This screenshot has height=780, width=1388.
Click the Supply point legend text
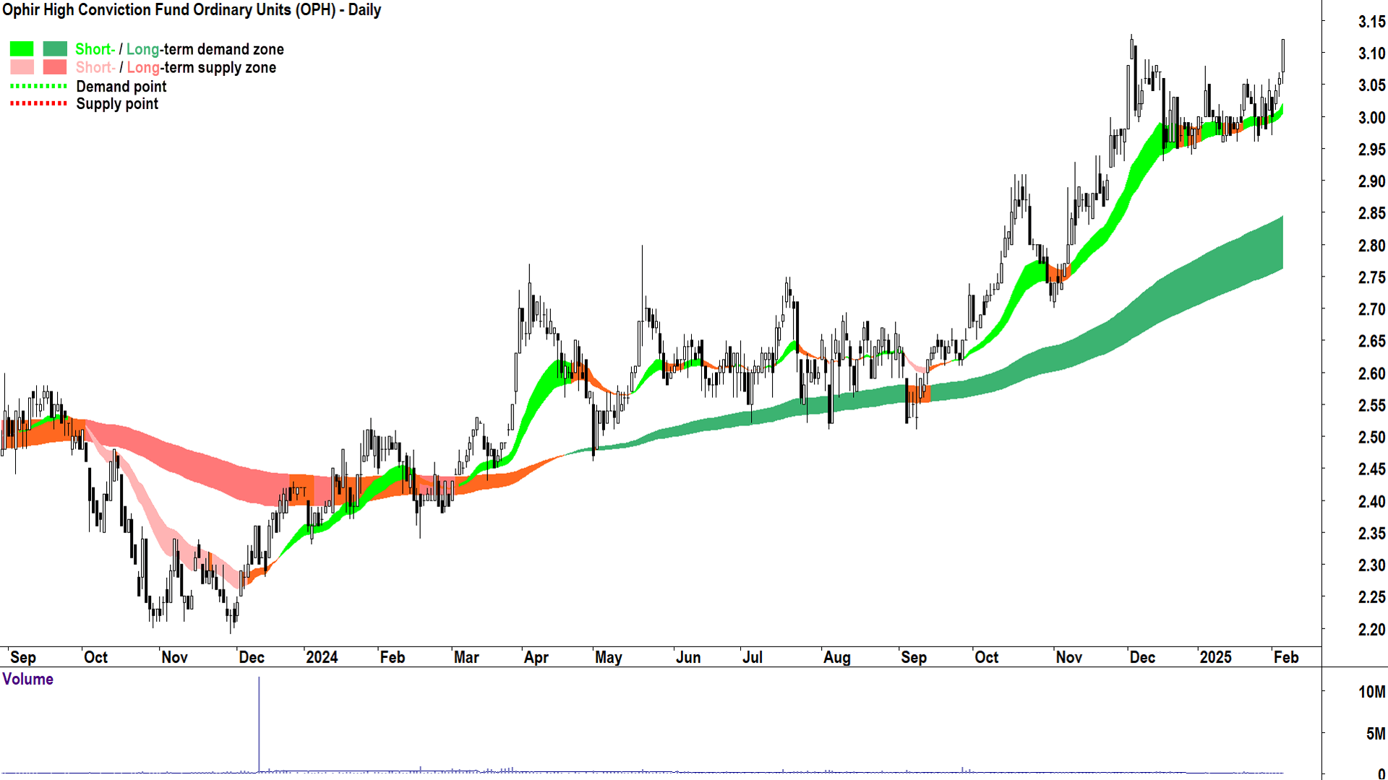click(117, 104)
